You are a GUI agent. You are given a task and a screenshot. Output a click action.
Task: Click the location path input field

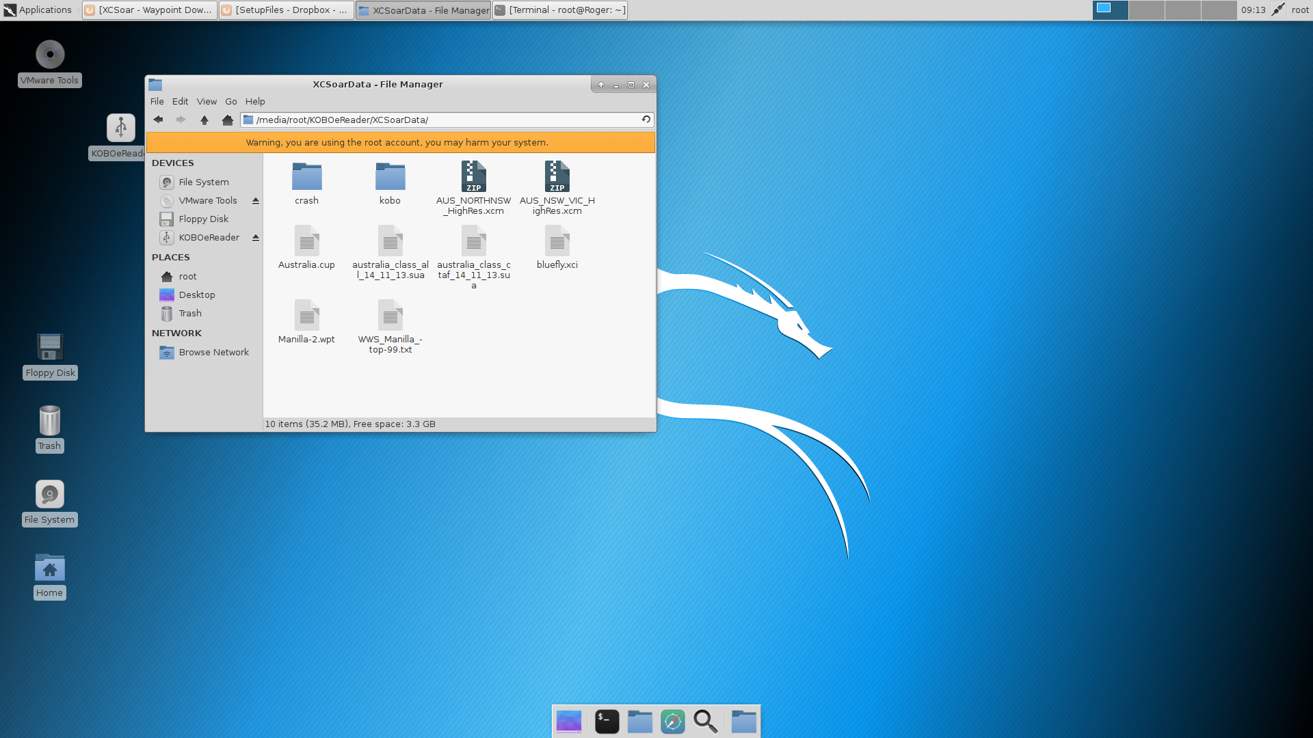point(445,120)
